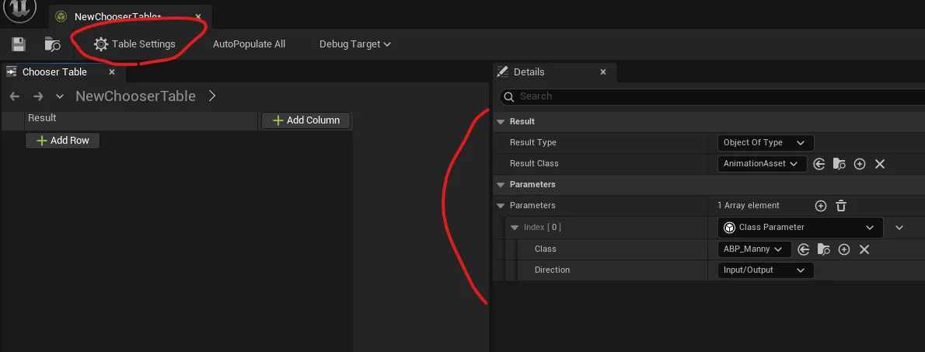
Task: Click Add Row button
Action: 62,141
